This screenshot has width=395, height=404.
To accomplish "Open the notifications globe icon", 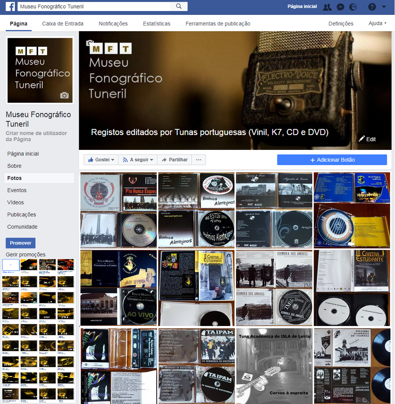I will point(353,7).
